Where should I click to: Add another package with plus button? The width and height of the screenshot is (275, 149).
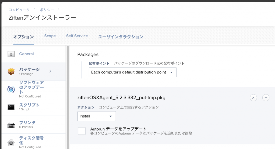(x=266, y=98)
